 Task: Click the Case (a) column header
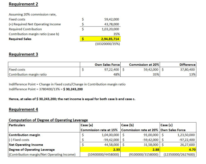tap(87, 125)
